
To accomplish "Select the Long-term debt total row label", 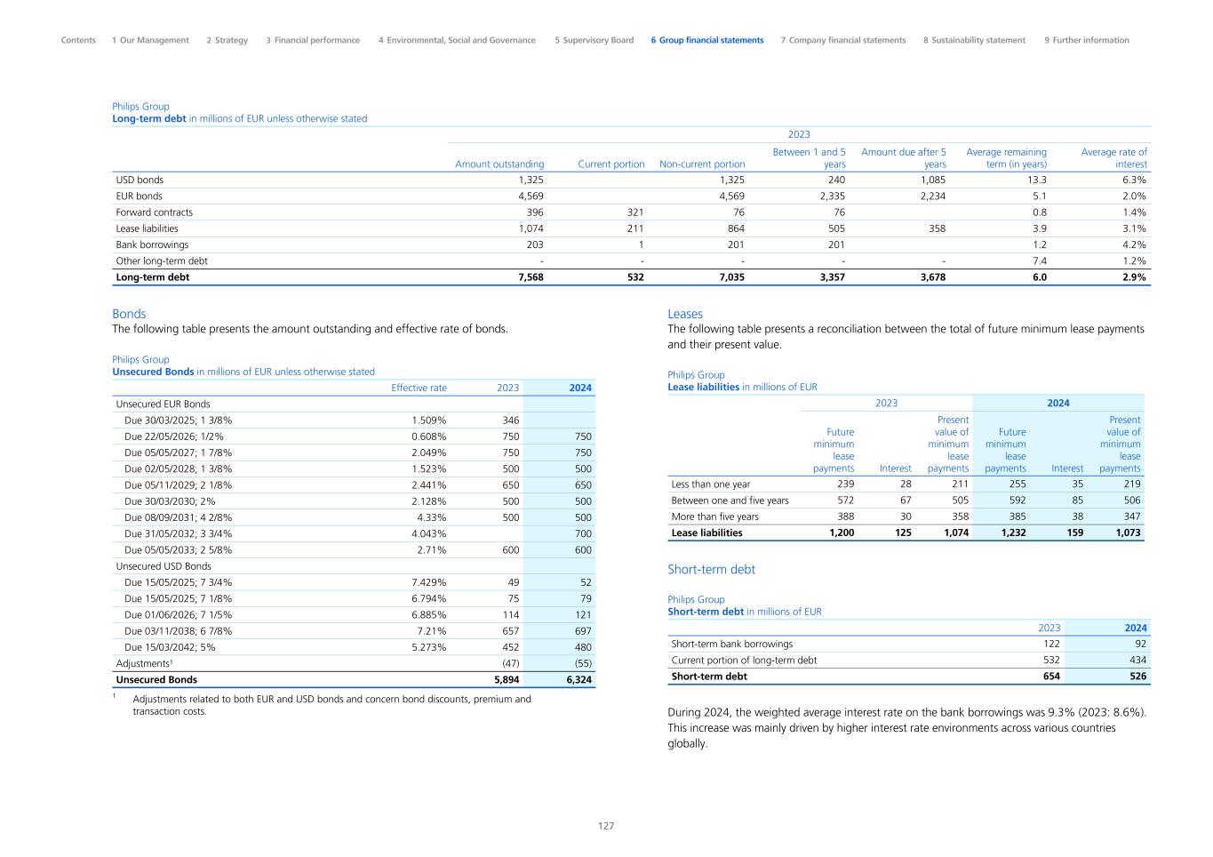I will [x=153, y=277].
